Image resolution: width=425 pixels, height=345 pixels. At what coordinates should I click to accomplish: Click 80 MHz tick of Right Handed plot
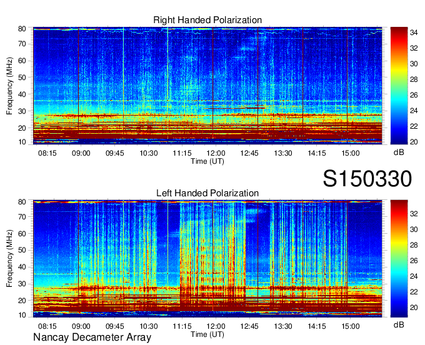point(22,29)
